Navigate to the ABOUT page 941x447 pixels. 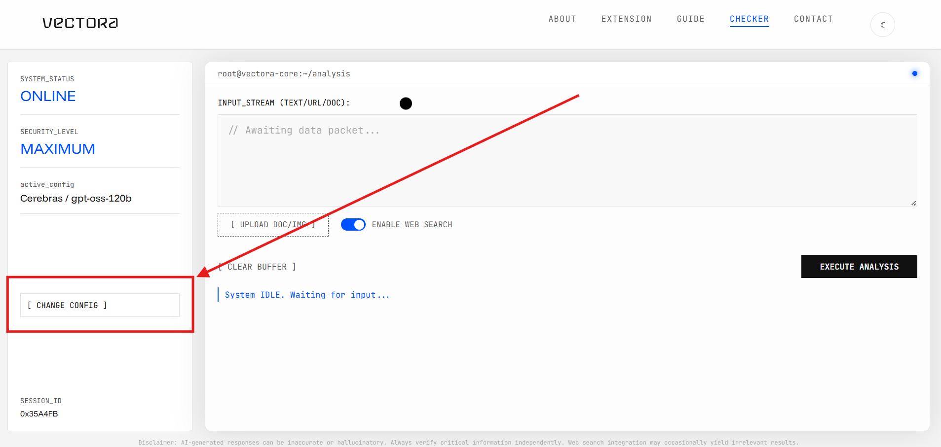562,19
